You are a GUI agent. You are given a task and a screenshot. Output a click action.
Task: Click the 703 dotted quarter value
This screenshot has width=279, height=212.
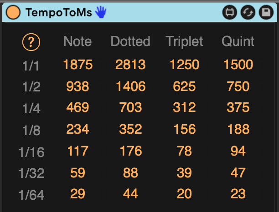pyautogui.click(x=130, y=107)
